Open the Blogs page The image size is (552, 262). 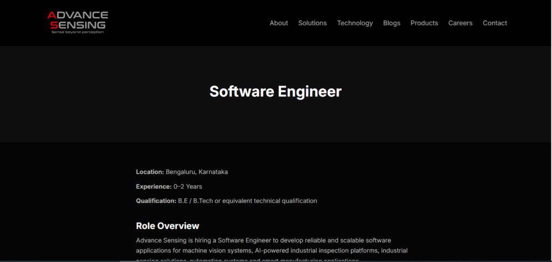(x=392, y=23)
